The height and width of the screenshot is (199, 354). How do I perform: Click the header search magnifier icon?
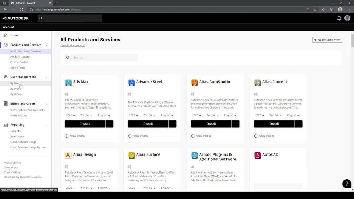[x=41, y=18]
